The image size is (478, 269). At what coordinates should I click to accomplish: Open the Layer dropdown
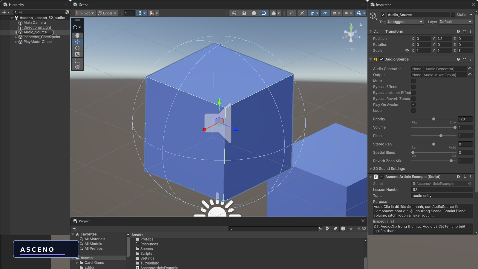[456, 22]
